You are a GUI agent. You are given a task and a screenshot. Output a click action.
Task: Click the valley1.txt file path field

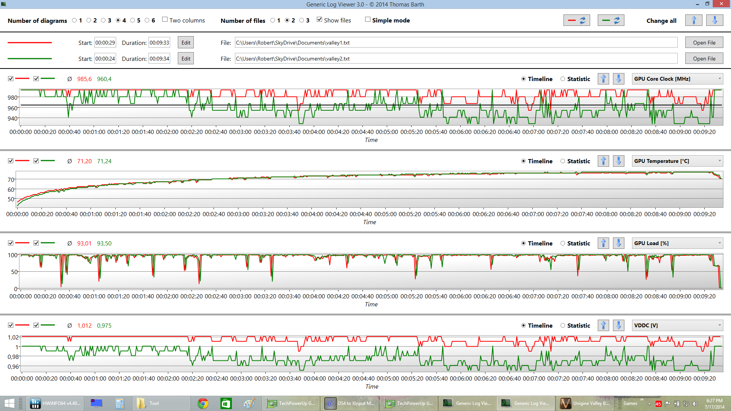456,43
